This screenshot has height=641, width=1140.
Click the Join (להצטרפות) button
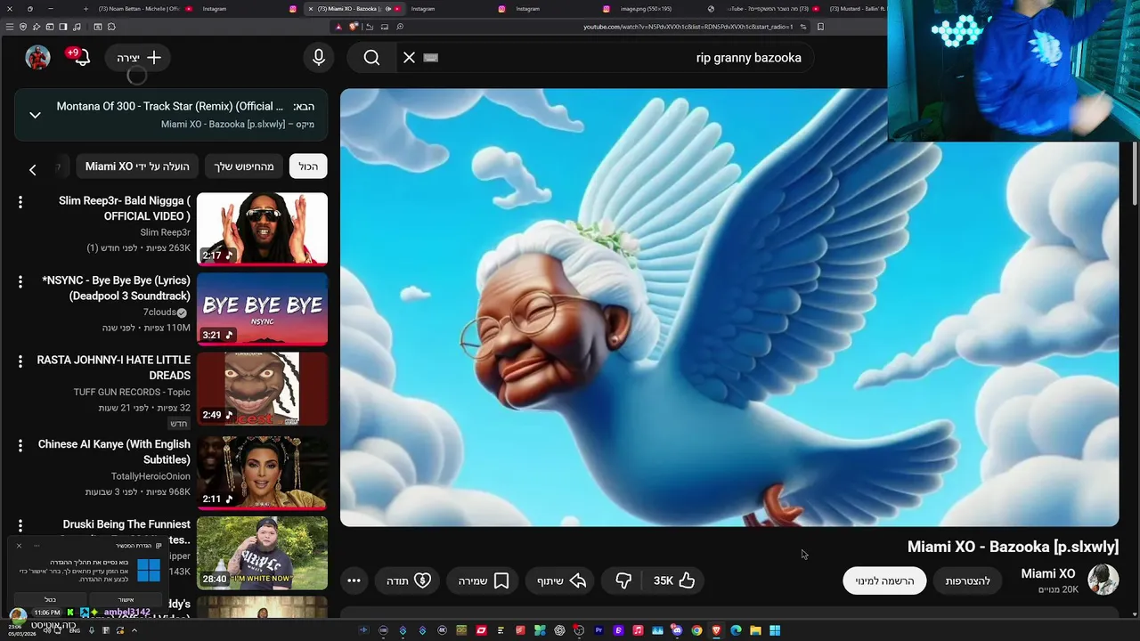point(968,580)
